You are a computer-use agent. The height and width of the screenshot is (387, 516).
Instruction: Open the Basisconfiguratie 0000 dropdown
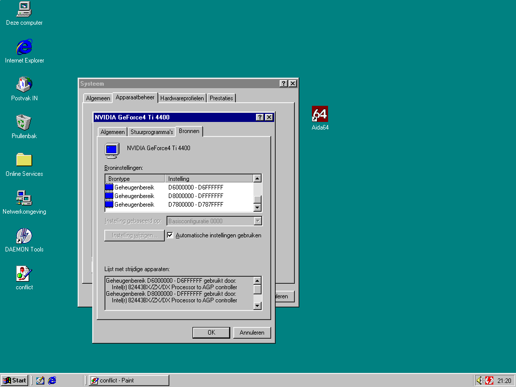point(257,221)
